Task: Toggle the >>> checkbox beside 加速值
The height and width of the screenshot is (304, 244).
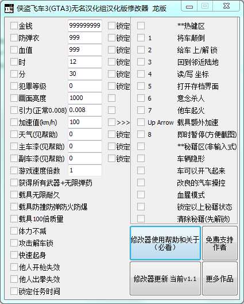Action: click(111, 122)
